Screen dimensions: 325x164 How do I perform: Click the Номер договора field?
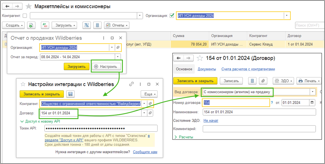coord(236,102)
